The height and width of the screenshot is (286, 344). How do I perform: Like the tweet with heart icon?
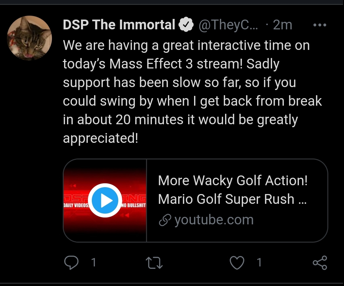(x=237, y=263)
